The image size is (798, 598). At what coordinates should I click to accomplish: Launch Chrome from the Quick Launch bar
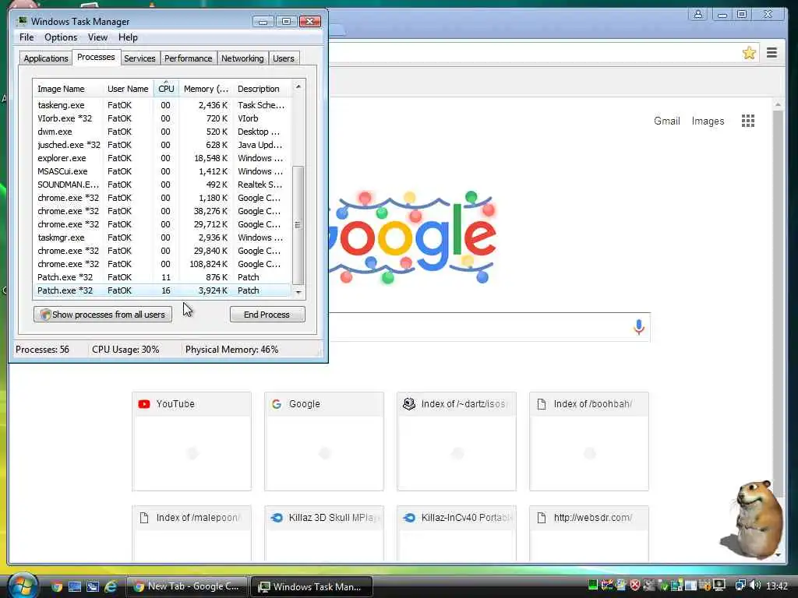(x=56, y=586)
